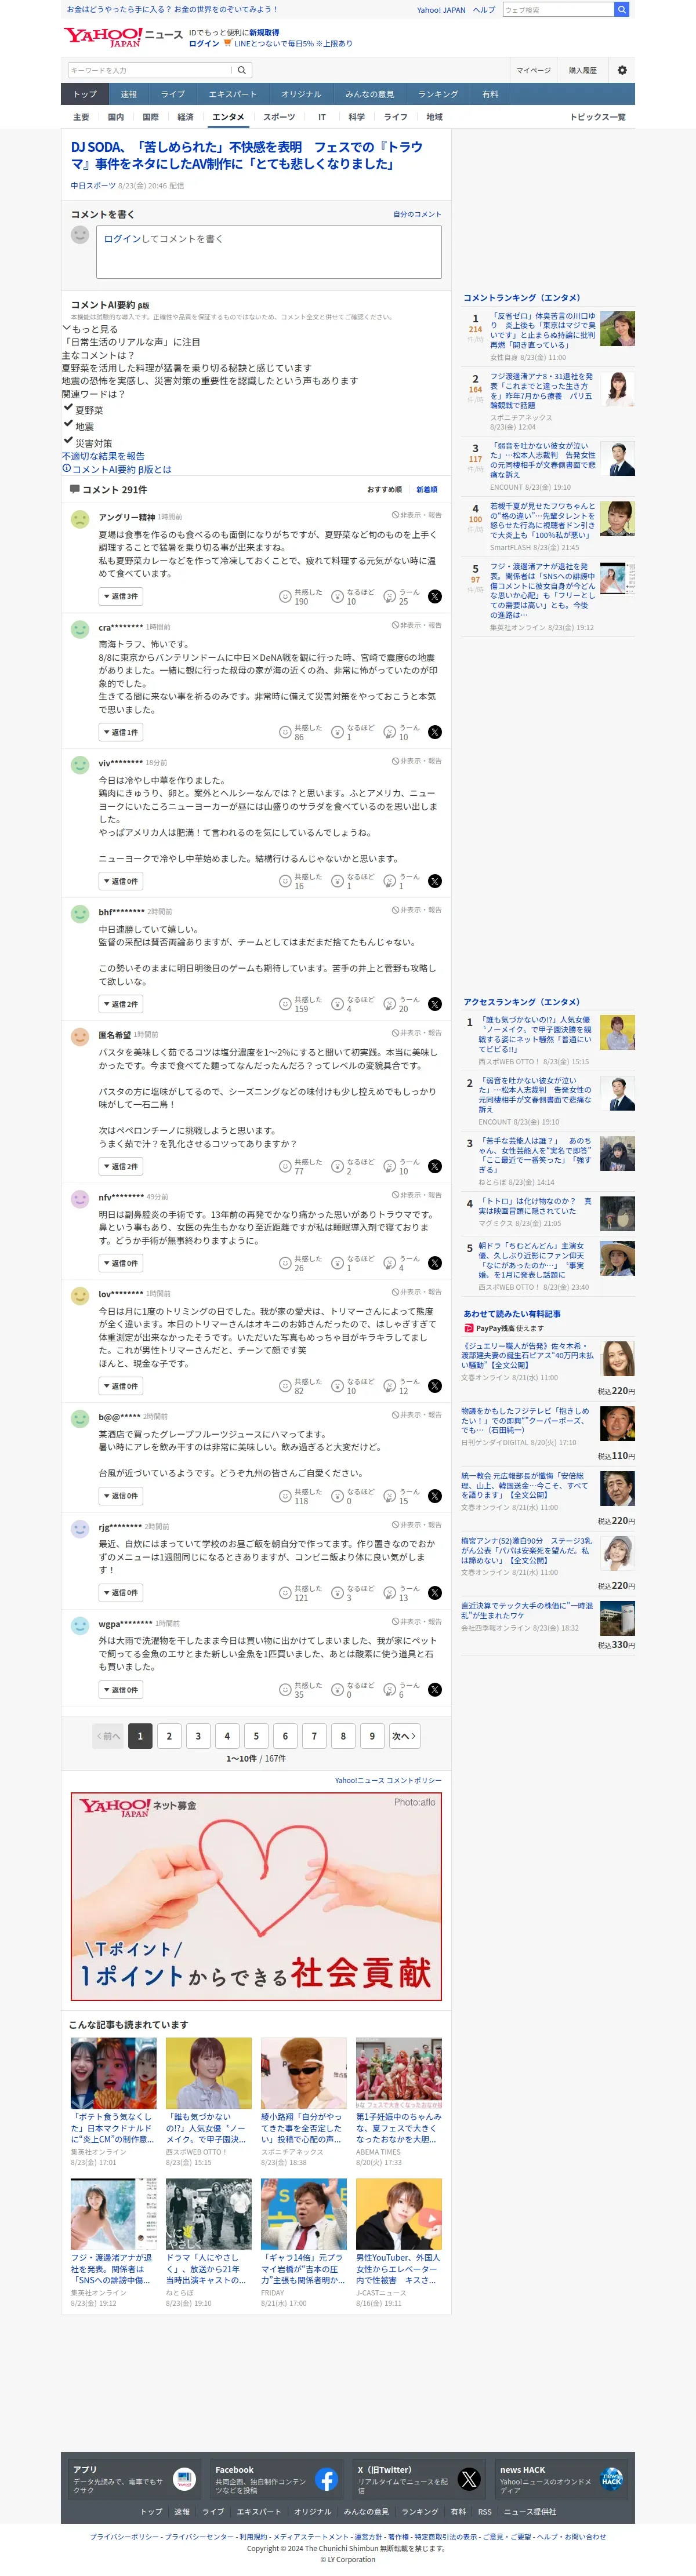Viewport: 696px width, 2576px height.
Task: Open the ネット募金 heart banner
Action: point(256,1896)
